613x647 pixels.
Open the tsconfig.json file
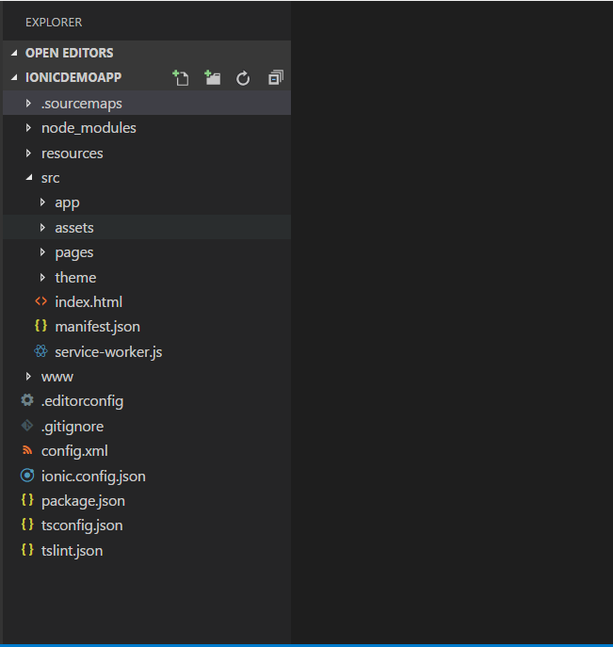pos(147,526)
